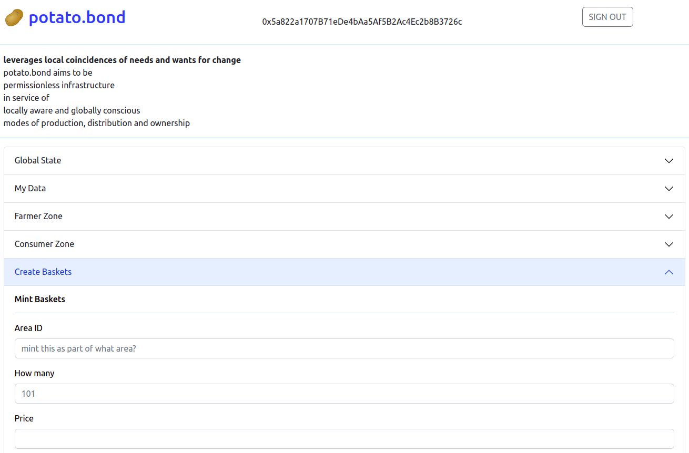Click the Farmer Zone chevron arrow

click(669, 217)
